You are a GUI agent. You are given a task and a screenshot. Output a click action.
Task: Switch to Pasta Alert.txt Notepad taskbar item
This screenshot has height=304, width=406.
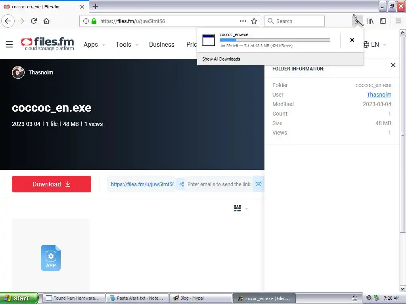[137, 298]
